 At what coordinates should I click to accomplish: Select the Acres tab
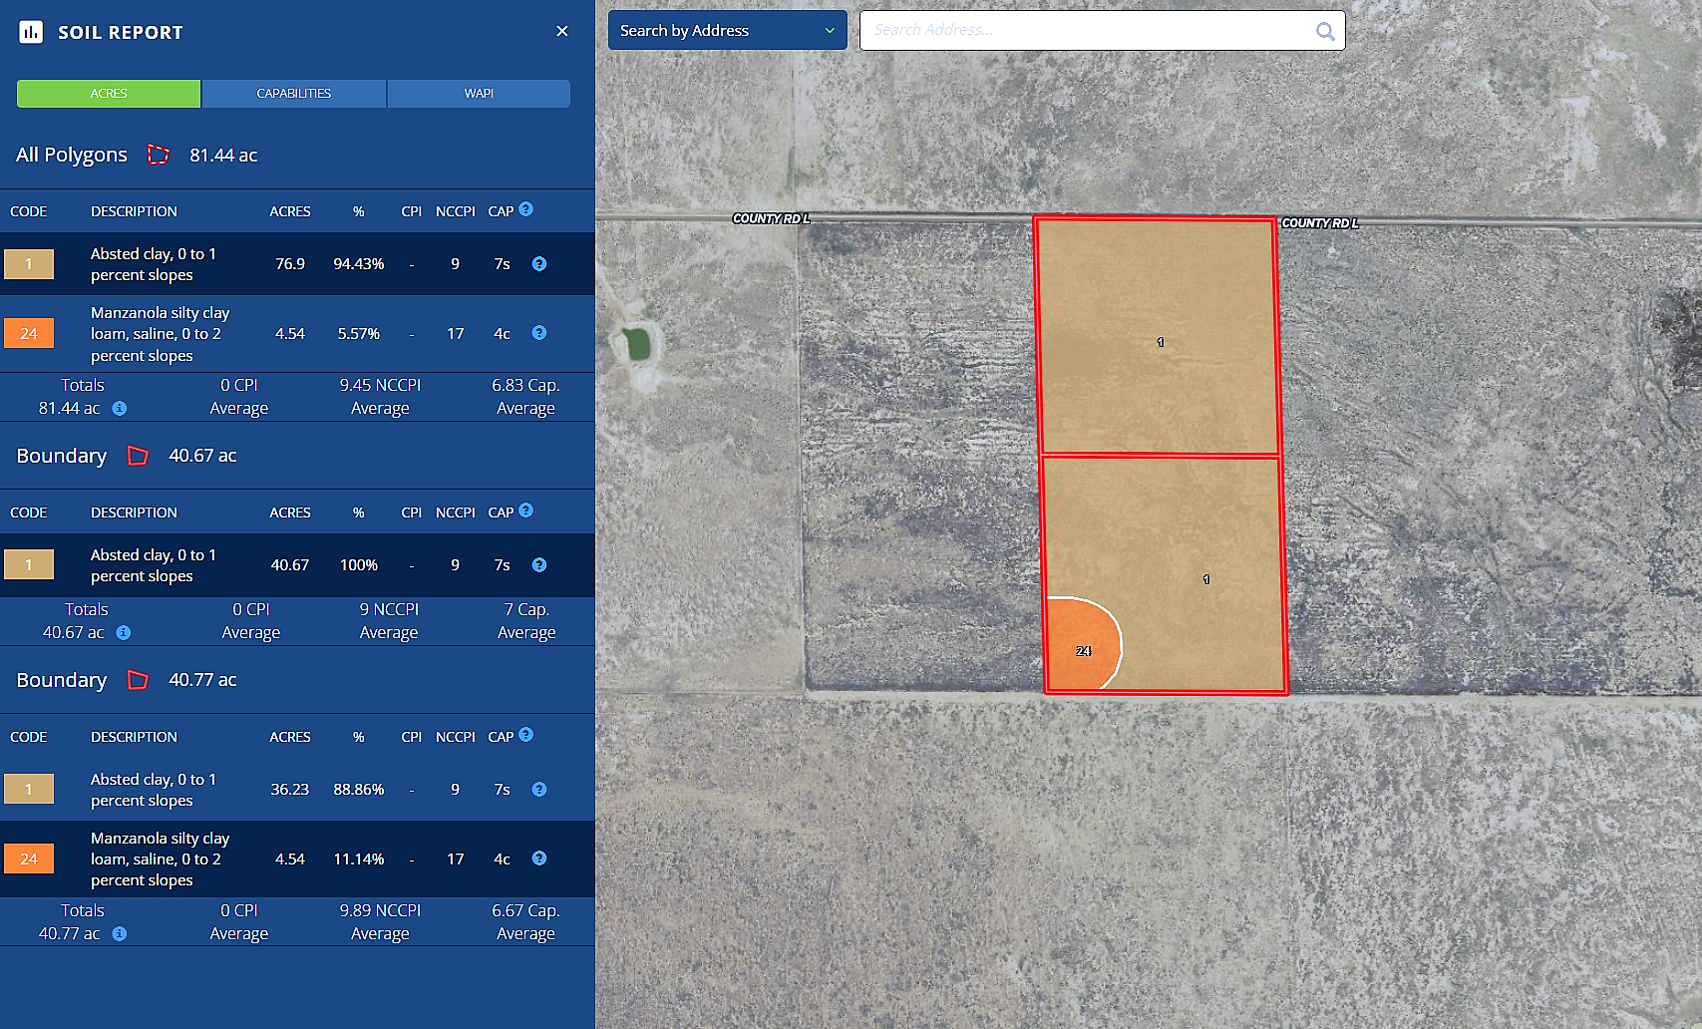pyautogui.click(x=109, y=94)
